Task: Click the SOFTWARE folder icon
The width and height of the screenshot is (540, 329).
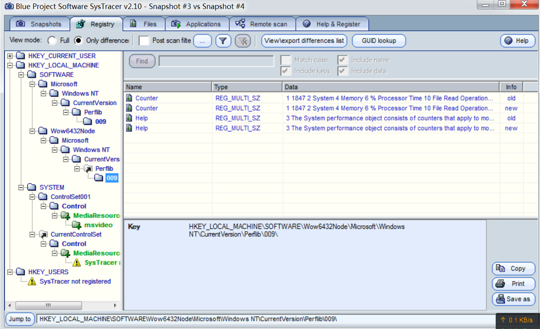Action: (32, 75)
